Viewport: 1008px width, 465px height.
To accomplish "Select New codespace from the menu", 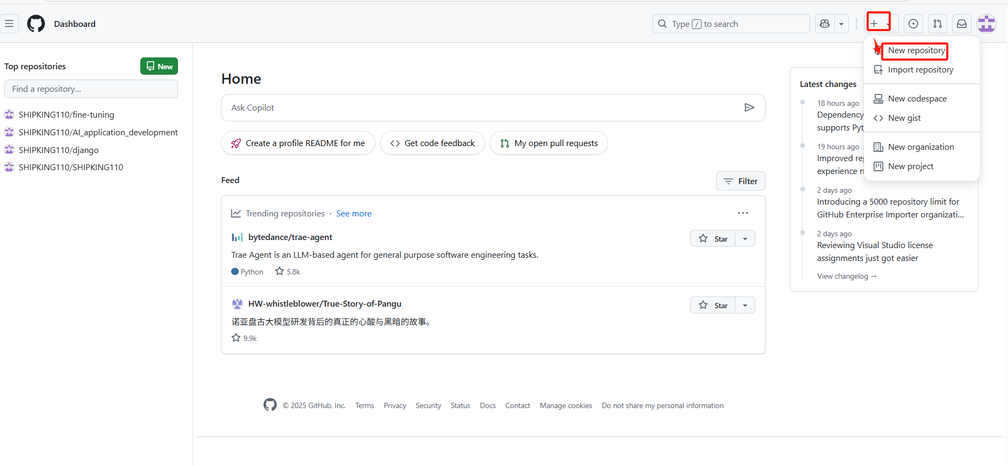I will [917, 99].
